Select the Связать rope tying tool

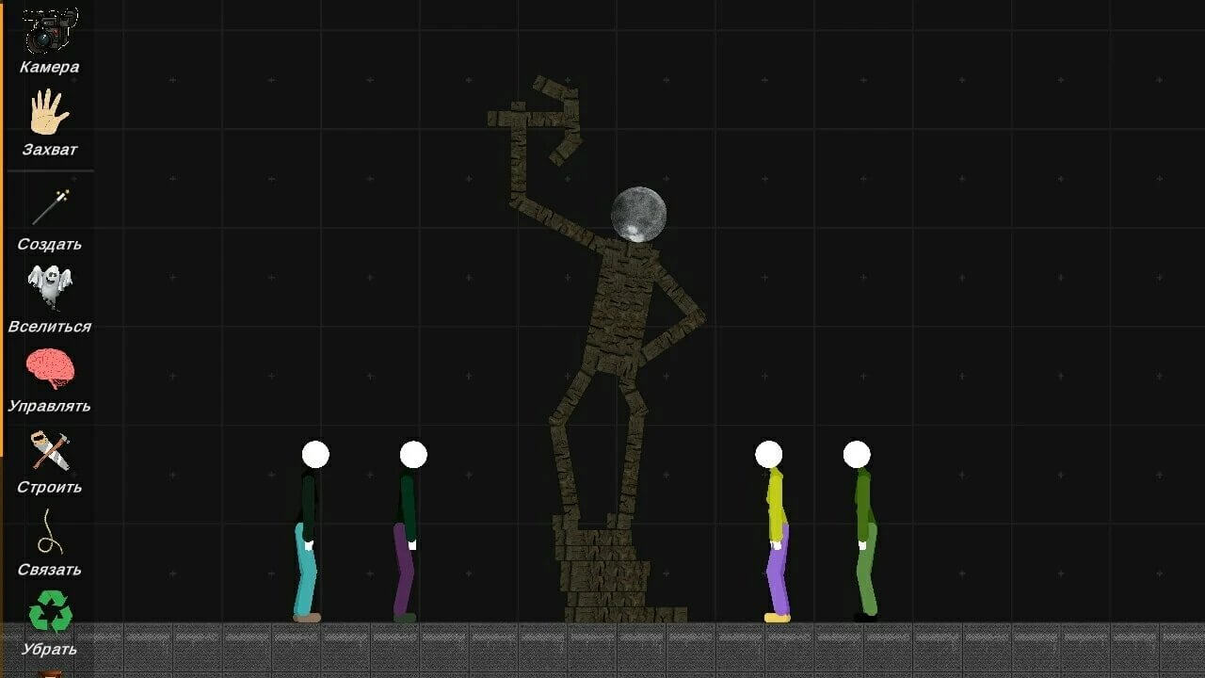[52, 535]
